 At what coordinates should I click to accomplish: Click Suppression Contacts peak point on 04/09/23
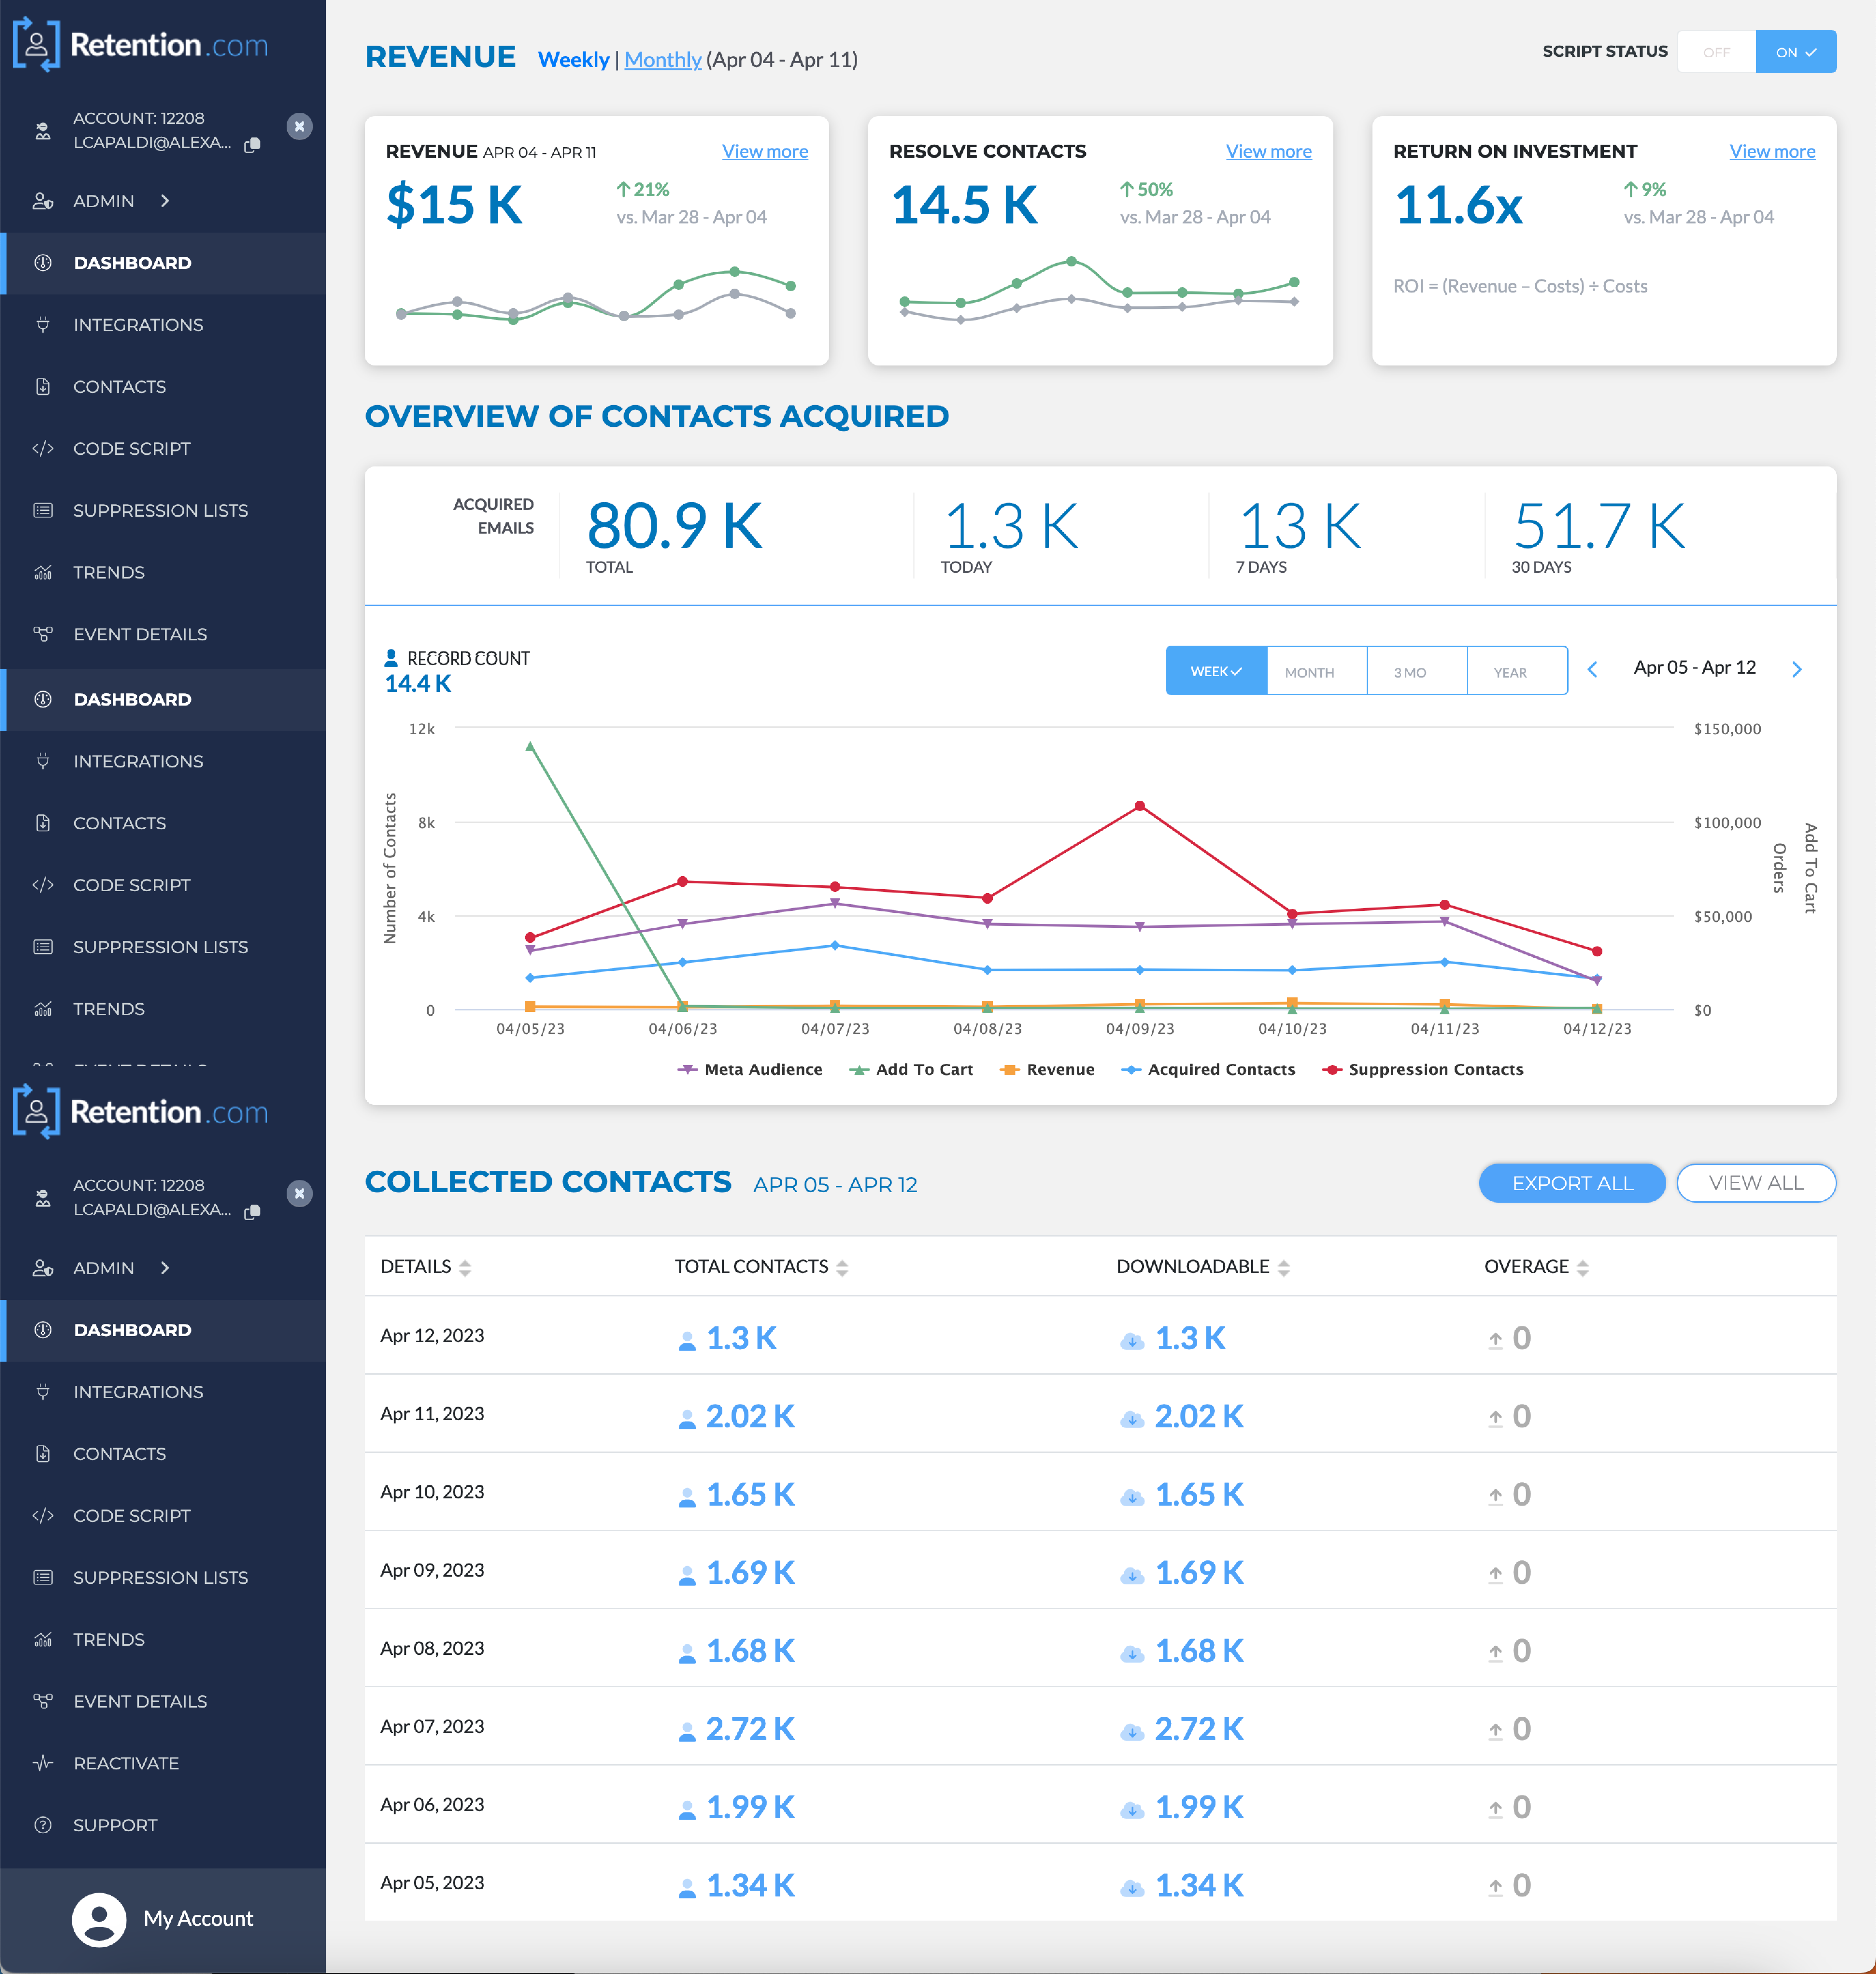1140,806
